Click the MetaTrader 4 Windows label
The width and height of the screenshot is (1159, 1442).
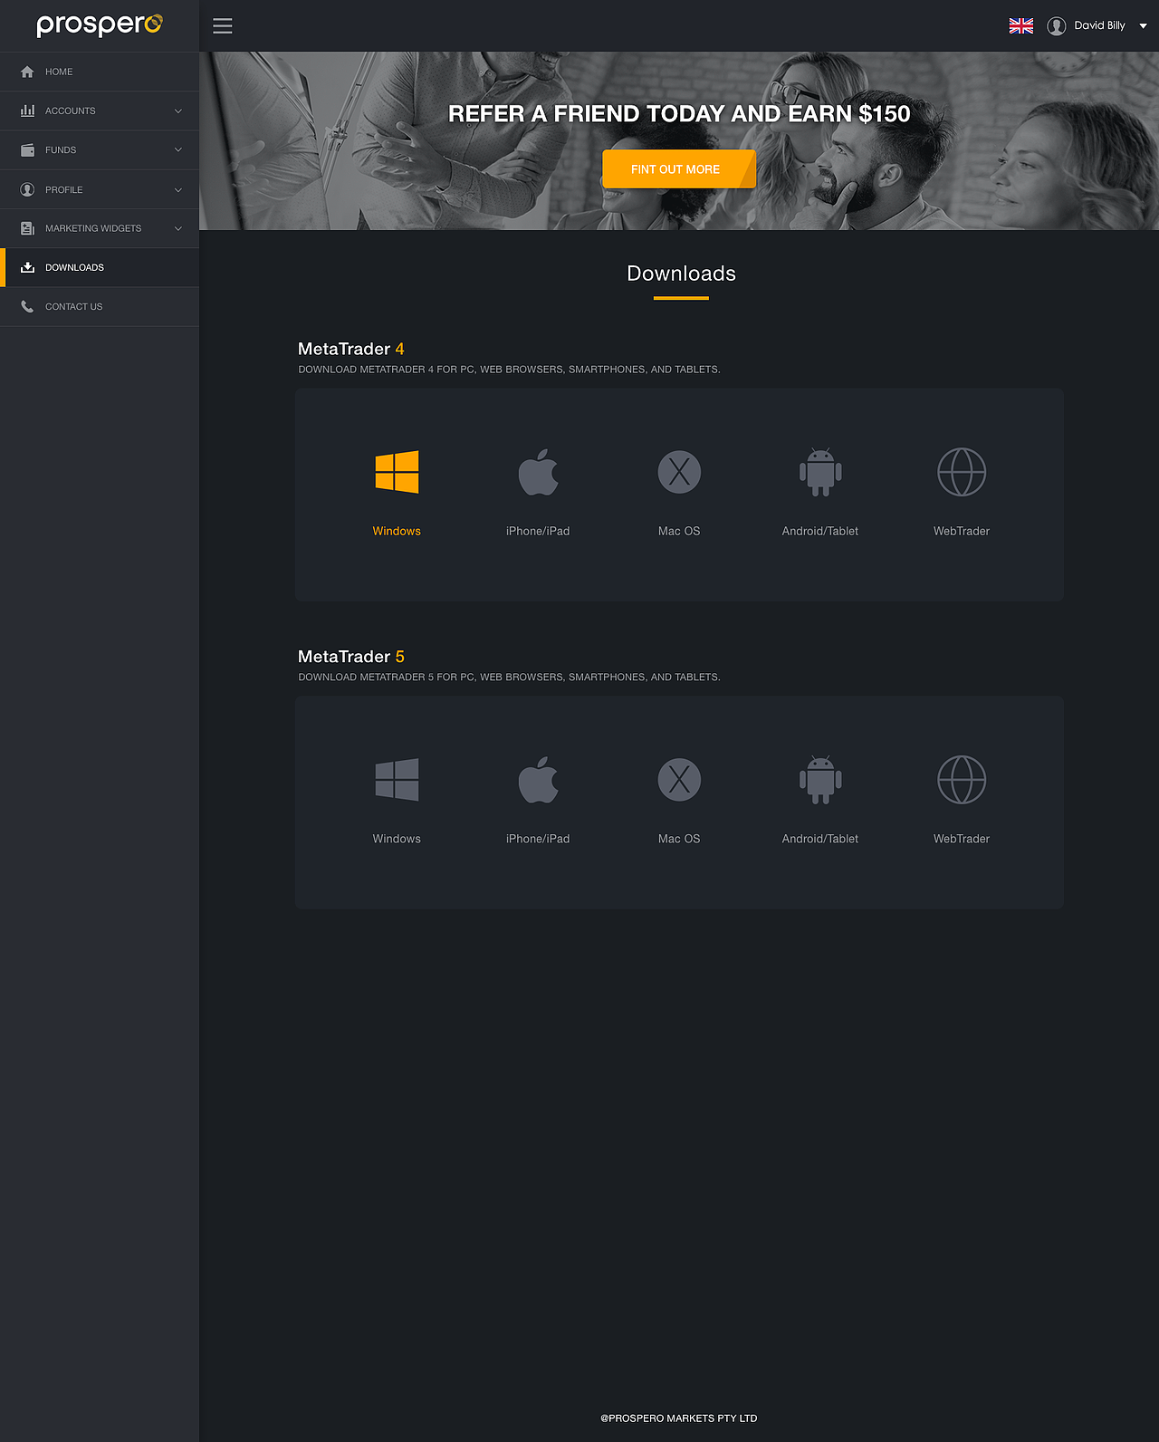click(x=397, y=531)
